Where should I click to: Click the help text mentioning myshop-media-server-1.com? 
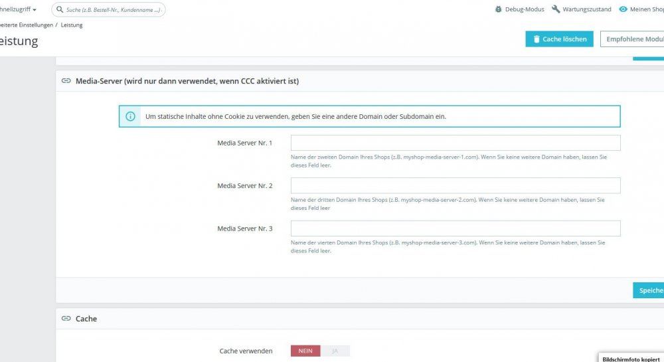coord(448,161)
